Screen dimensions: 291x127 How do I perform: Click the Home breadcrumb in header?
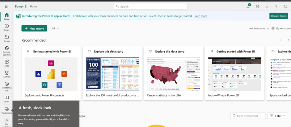[34, 7]
